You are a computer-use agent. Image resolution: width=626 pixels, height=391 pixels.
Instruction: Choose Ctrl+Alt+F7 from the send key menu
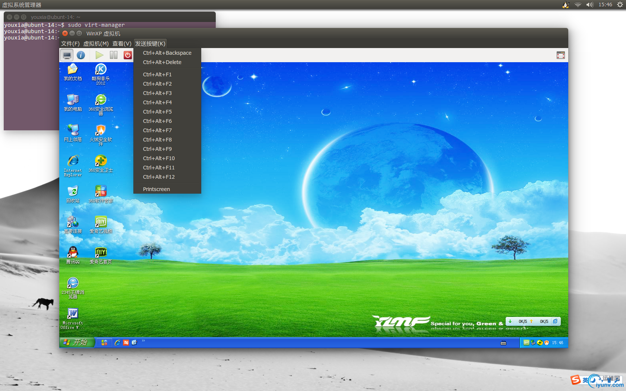click(167, 130)
